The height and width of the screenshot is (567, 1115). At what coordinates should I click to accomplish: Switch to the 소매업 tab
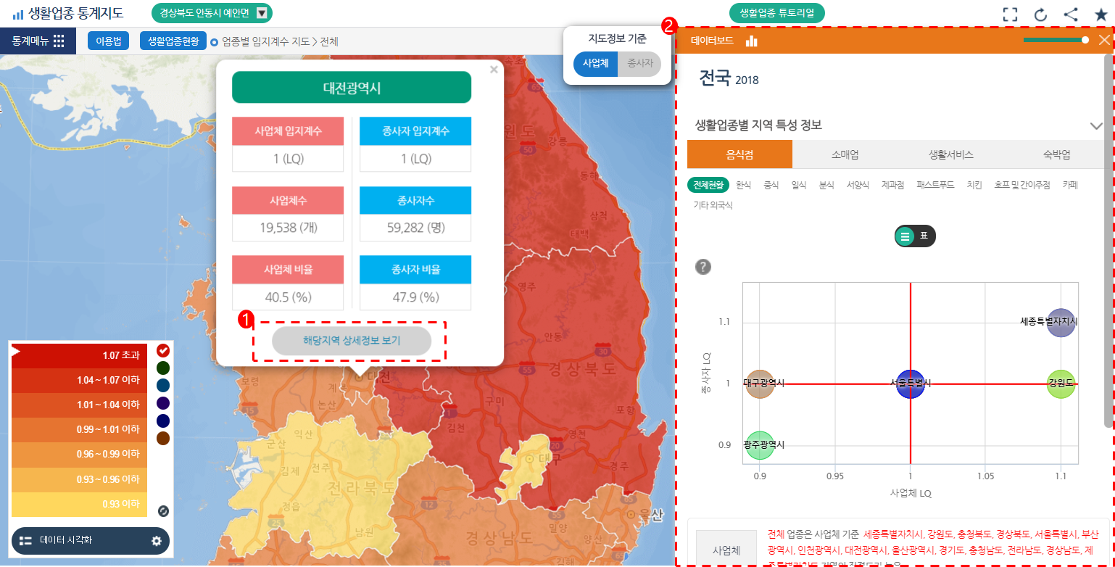(845, 154)
